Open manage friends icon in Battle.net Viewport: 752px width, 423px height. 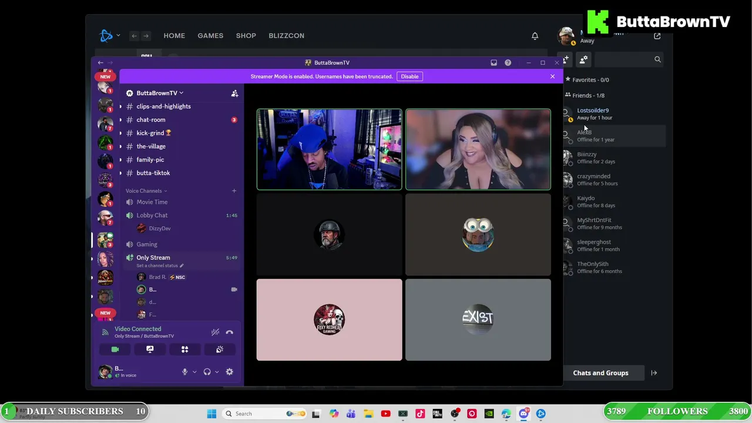tap(583, 59)
